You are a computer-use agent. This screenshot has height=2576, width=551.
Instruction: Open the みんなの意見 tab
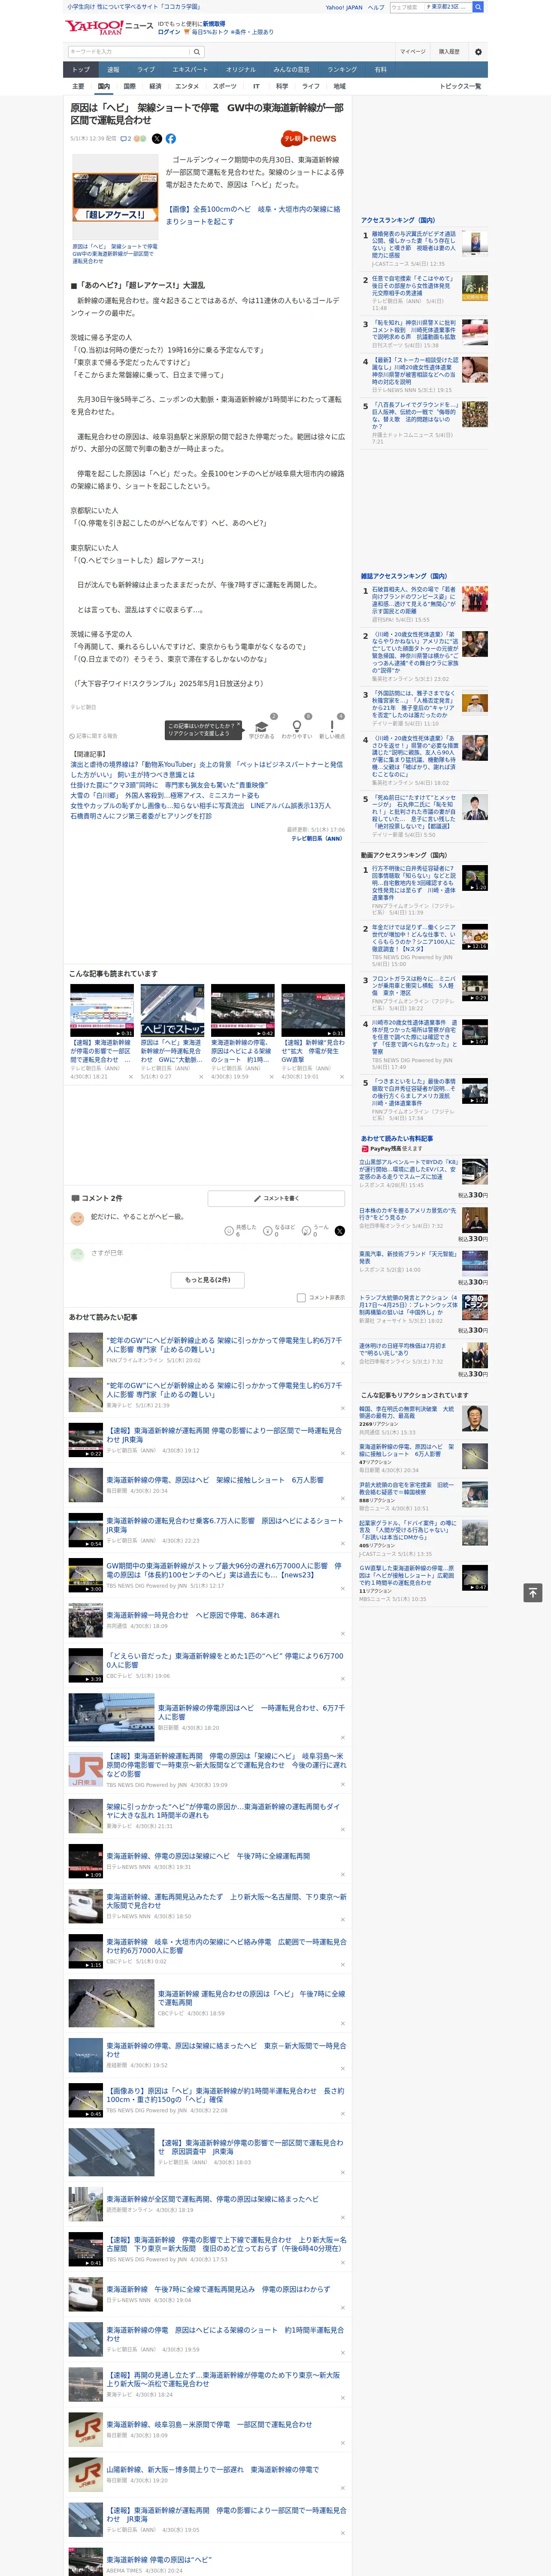click(291, 70)
